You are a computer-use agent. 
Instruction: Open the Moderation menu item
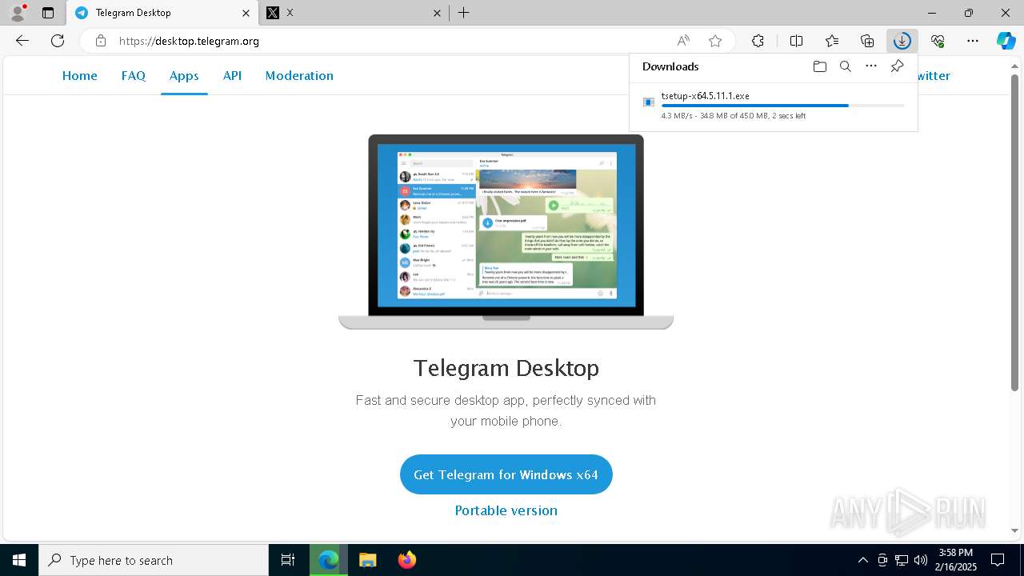(x=299, y=75)
